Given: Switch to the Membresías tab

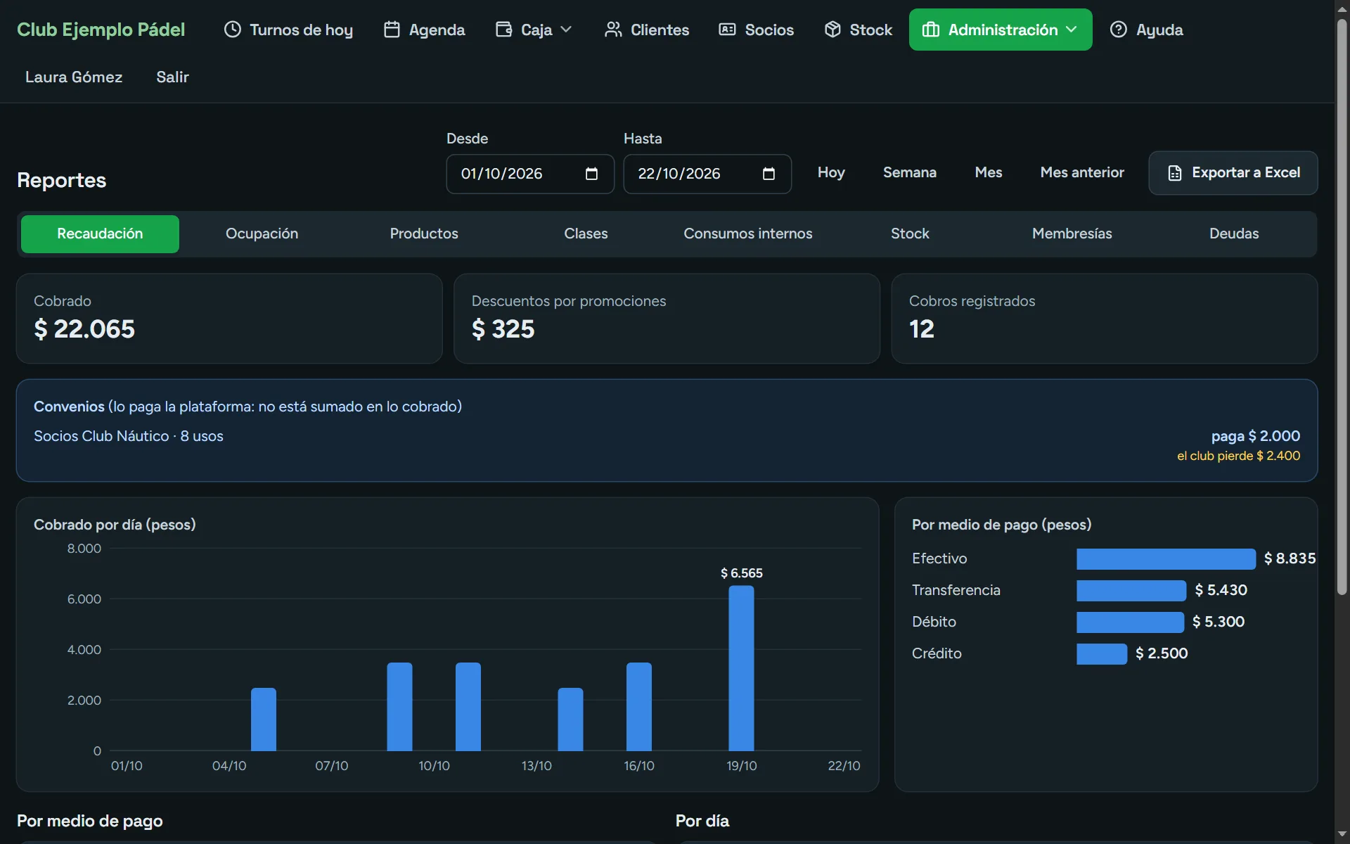Looking at the screenshot, I should coord(1072,234).
